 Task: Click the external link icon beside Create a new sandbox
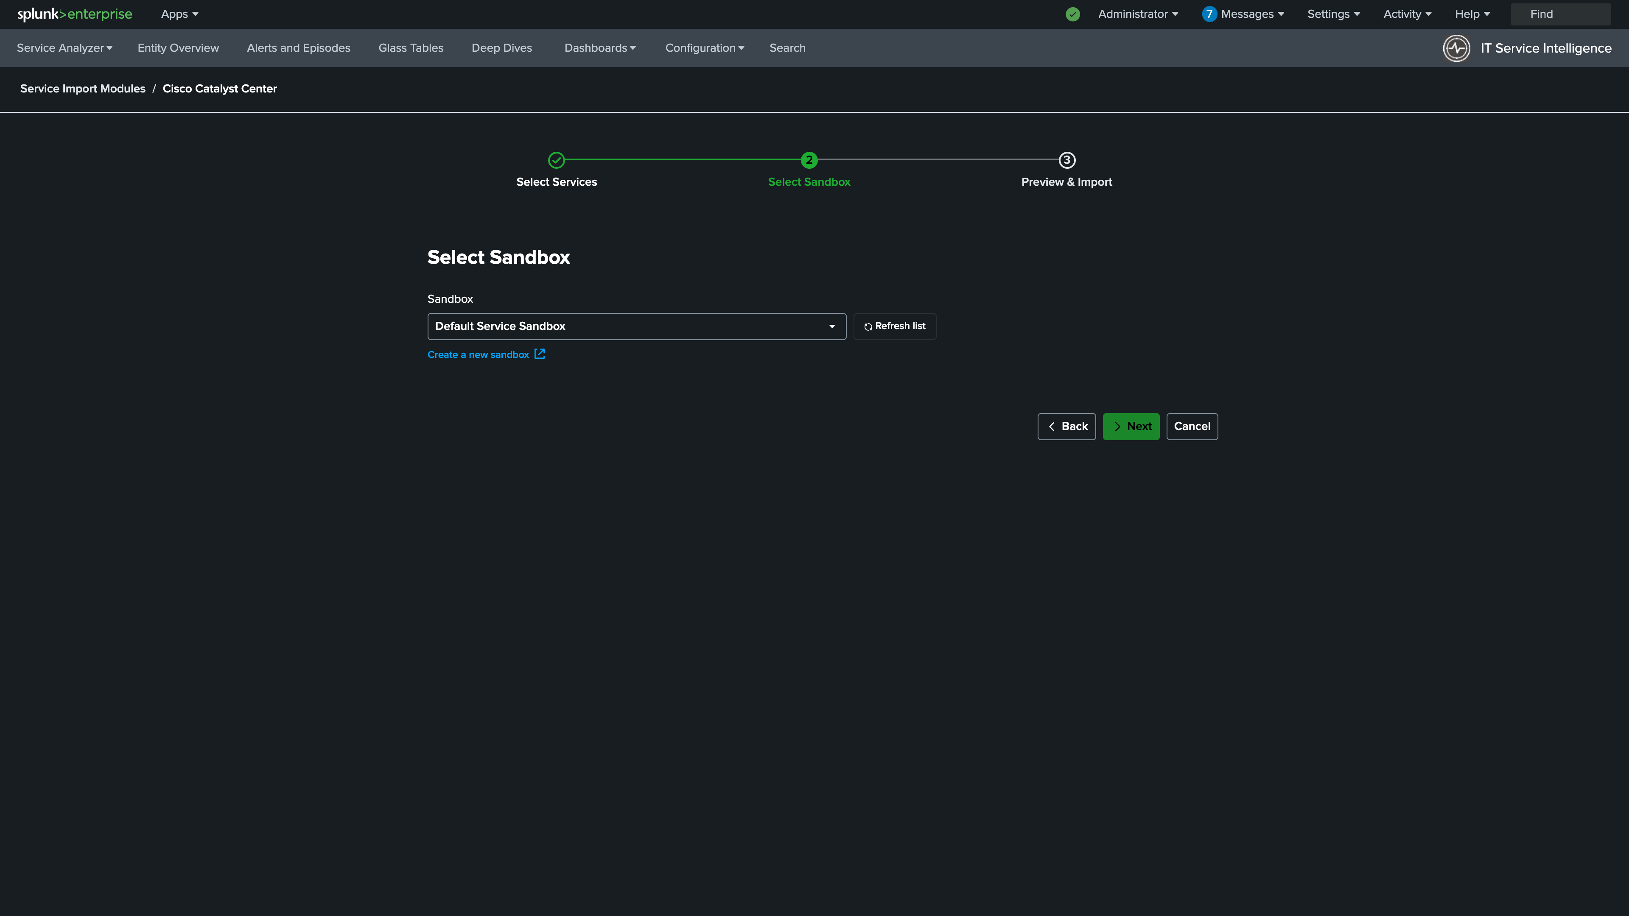[540, 354]
